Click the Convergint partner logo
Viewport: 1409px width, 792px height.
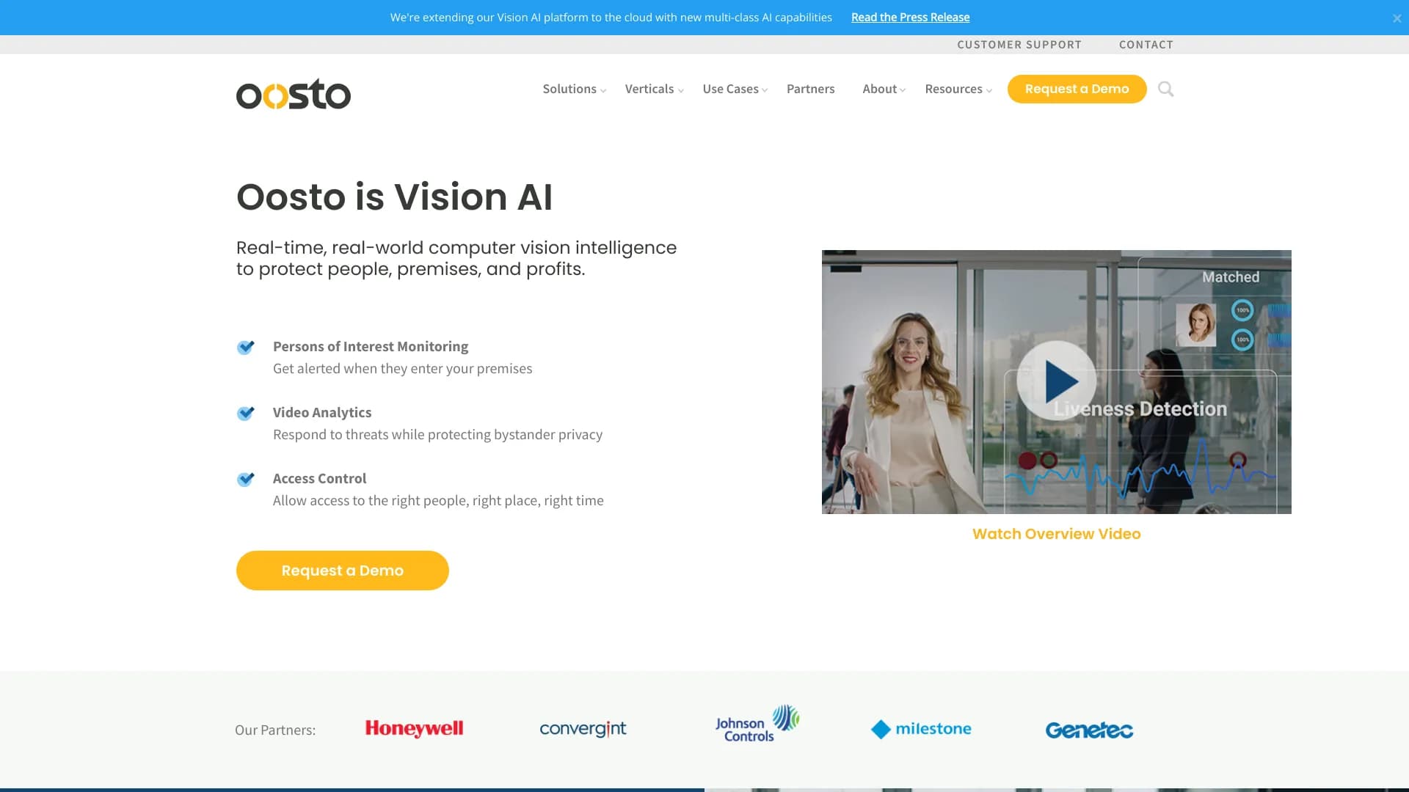click(x=583, y=729)
